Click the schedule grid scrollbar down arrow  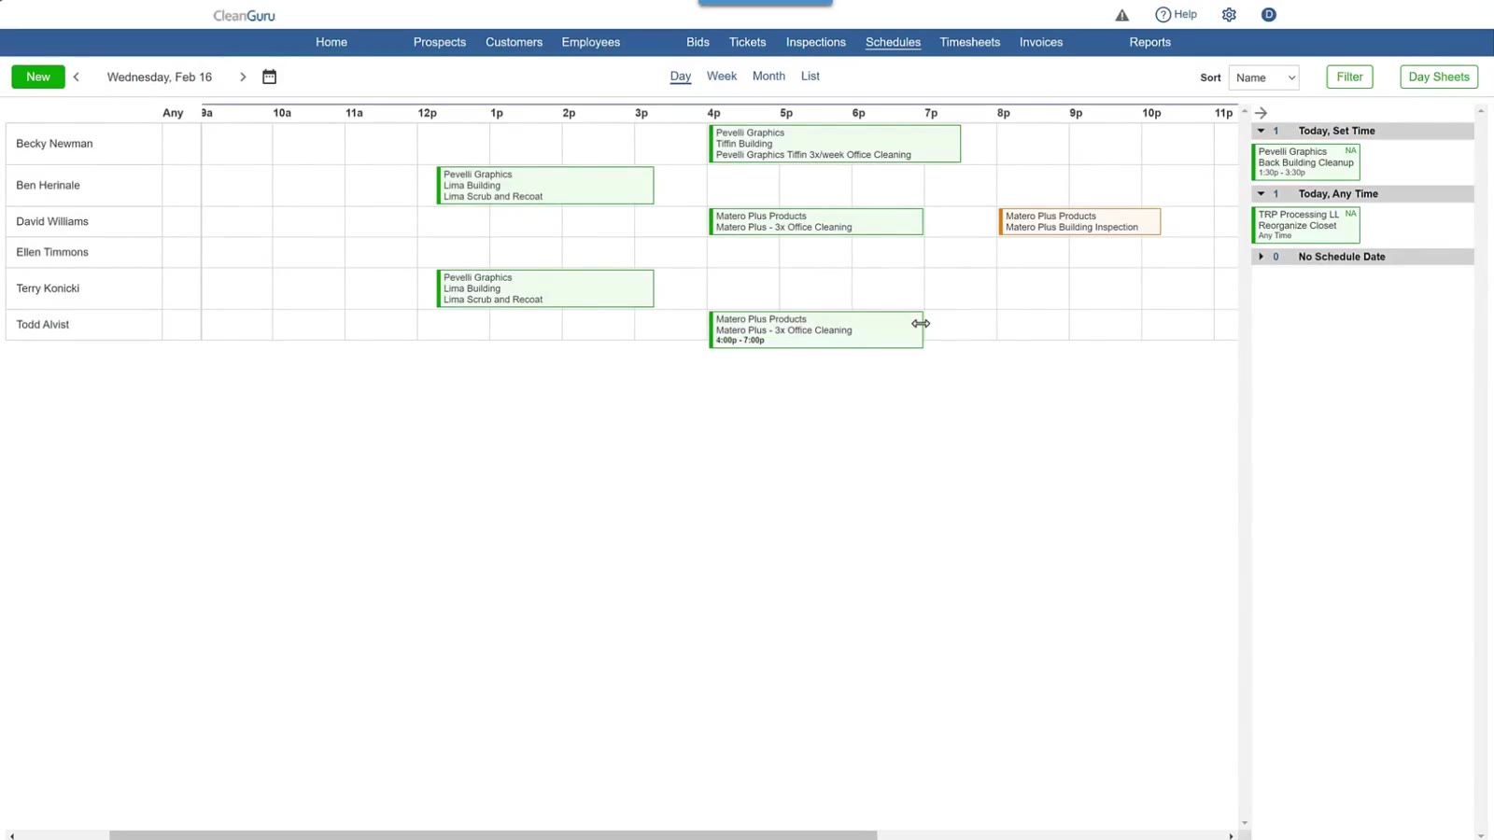tap(1244, 823)
